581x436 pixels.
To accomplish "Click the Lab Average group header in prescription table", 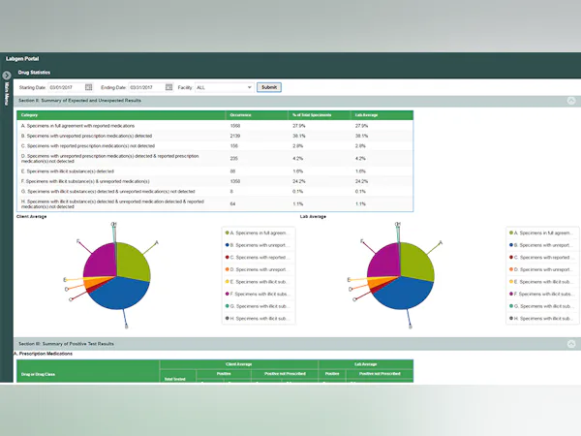I will tap(366, 364).
